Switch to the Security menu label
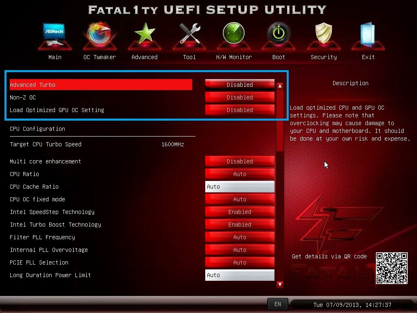Image resolution: width=417 pixels, height=313 pixels. (323, 57)
